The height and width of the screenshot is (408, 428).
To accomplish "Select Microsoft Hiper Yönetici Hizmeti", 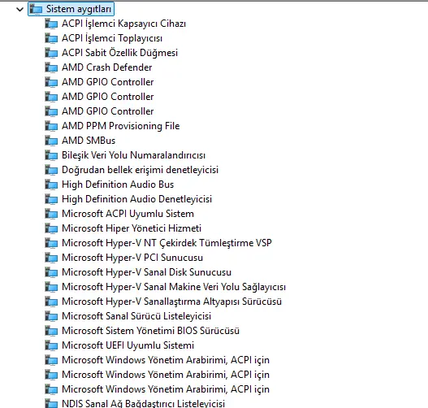I will pos(132,228).
